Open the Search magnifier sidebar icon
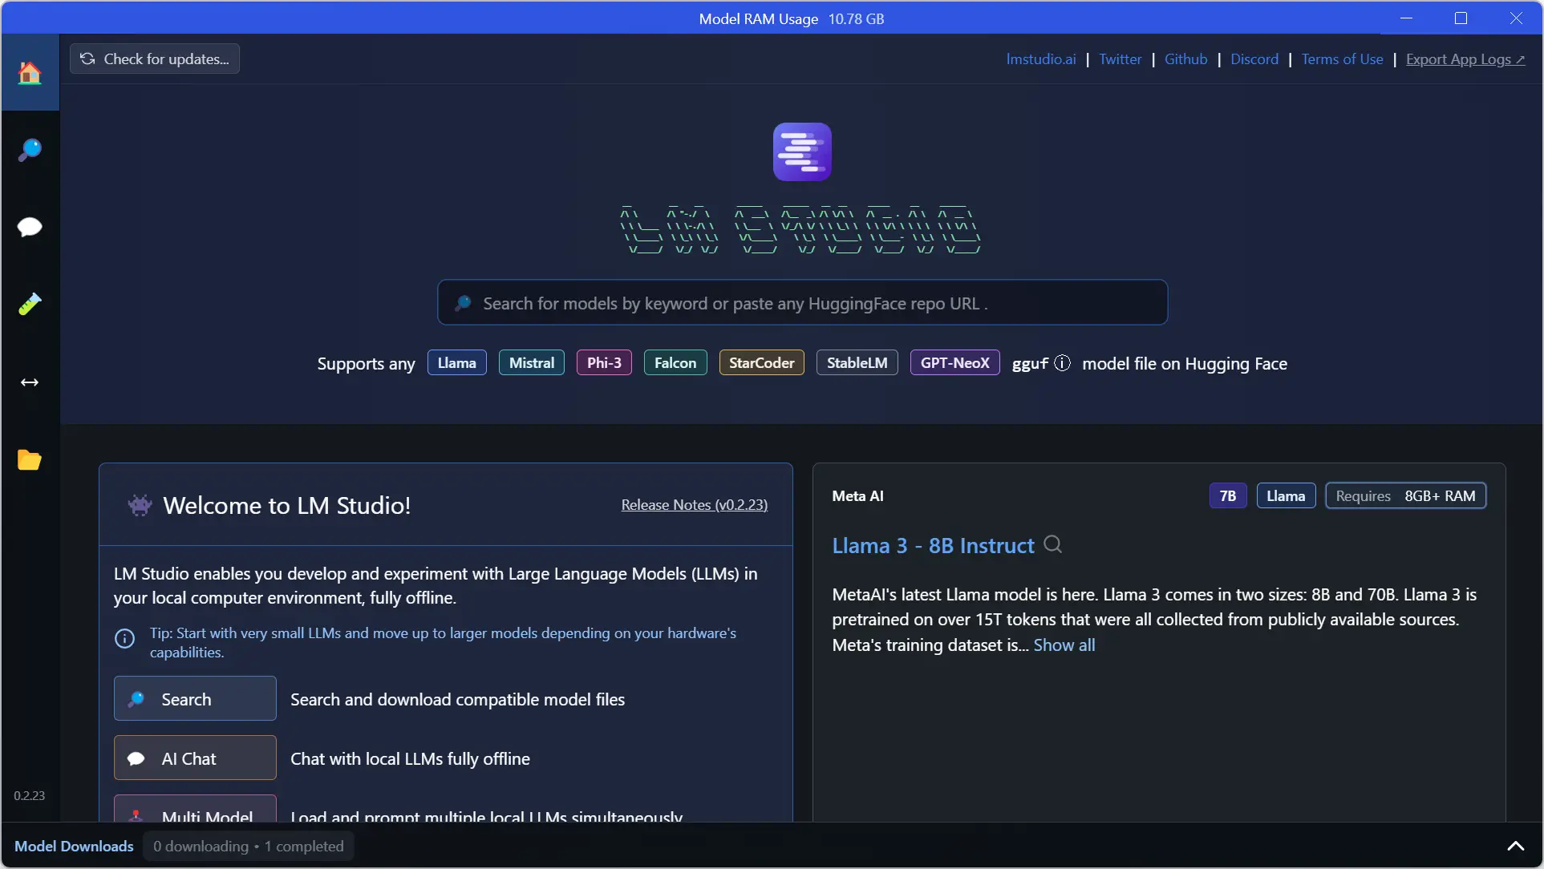 tap(30, 150)
